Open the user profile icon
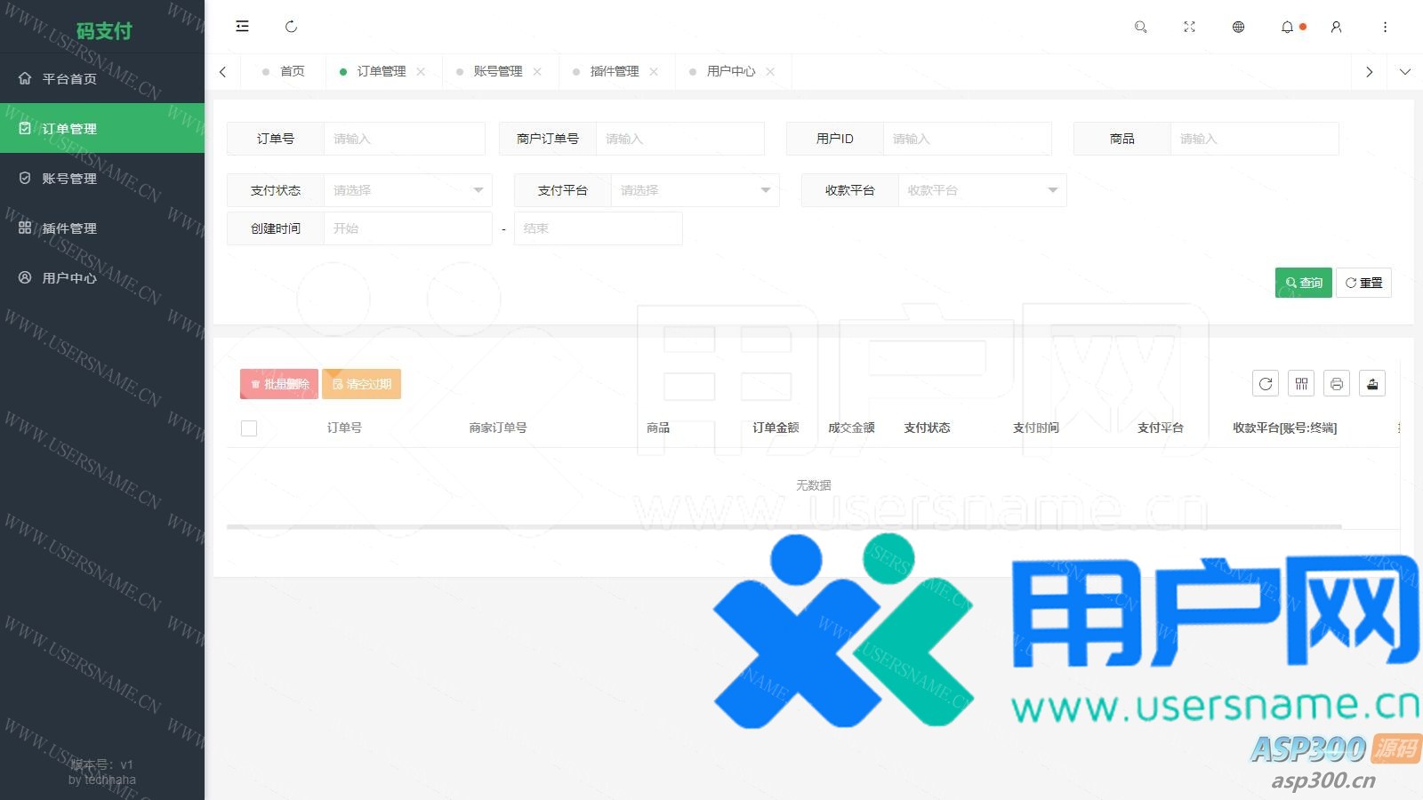The height and width of the screenshot is (800, 1423). coord(1336,27)
